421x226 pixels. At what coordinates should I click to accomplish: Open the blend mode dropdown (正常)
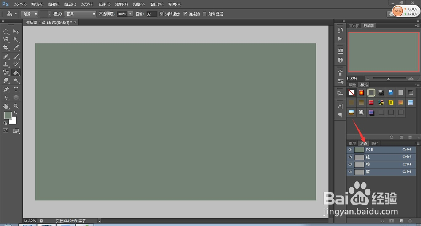pos(80,14)
